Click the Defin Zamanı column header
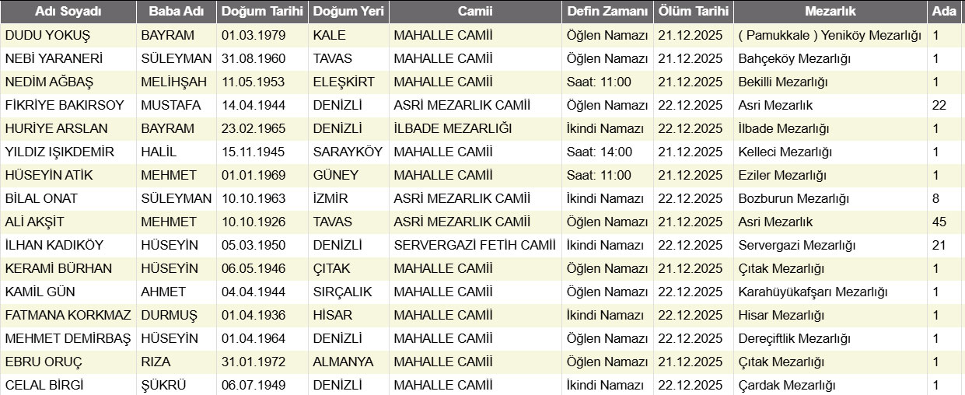Image resolution: width=965 pixels, height=395 pixels. pos(607,12)
